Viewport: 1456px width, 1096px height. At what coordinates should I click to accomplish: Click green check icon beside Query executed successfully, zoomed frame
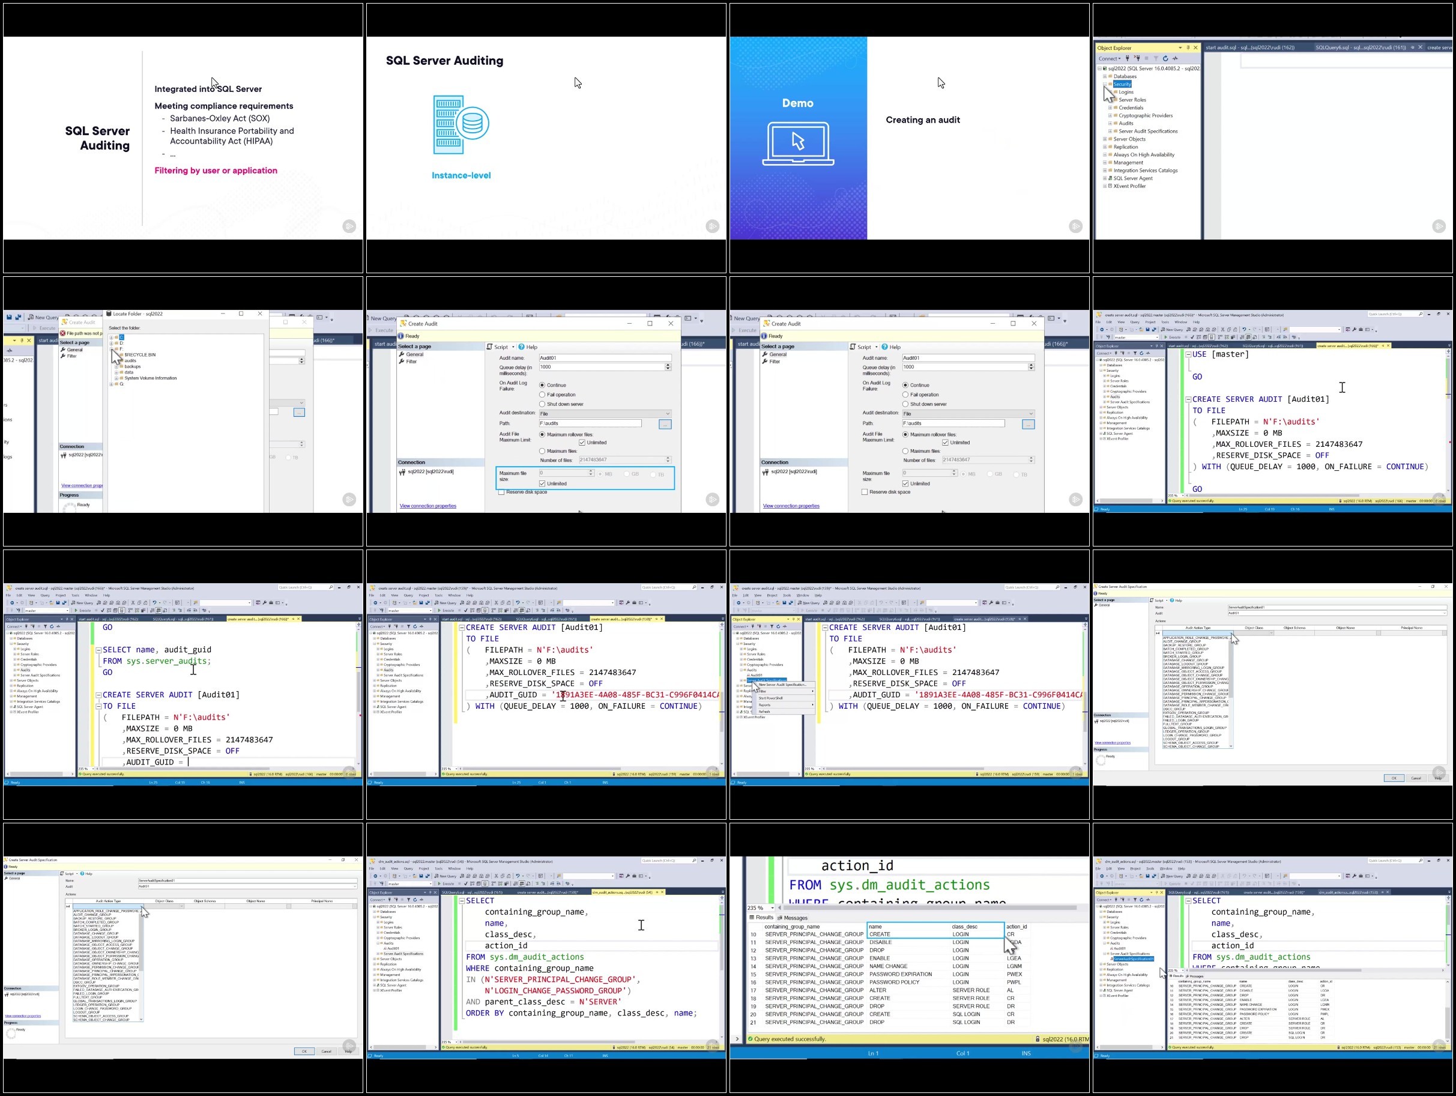(751, 1040)
